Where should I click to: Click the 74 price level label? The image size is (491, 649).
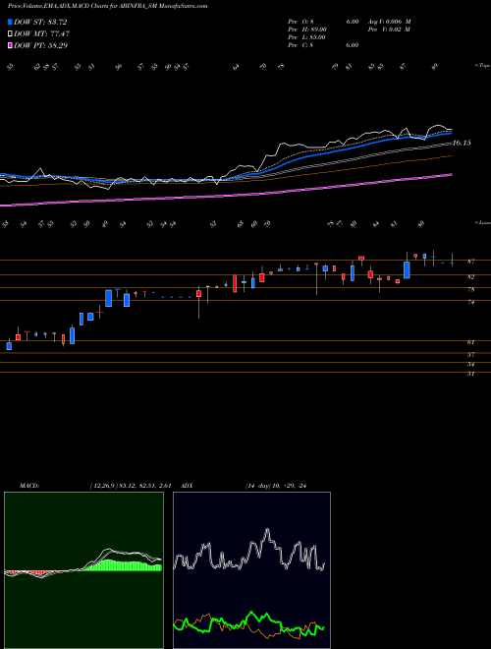470,302
